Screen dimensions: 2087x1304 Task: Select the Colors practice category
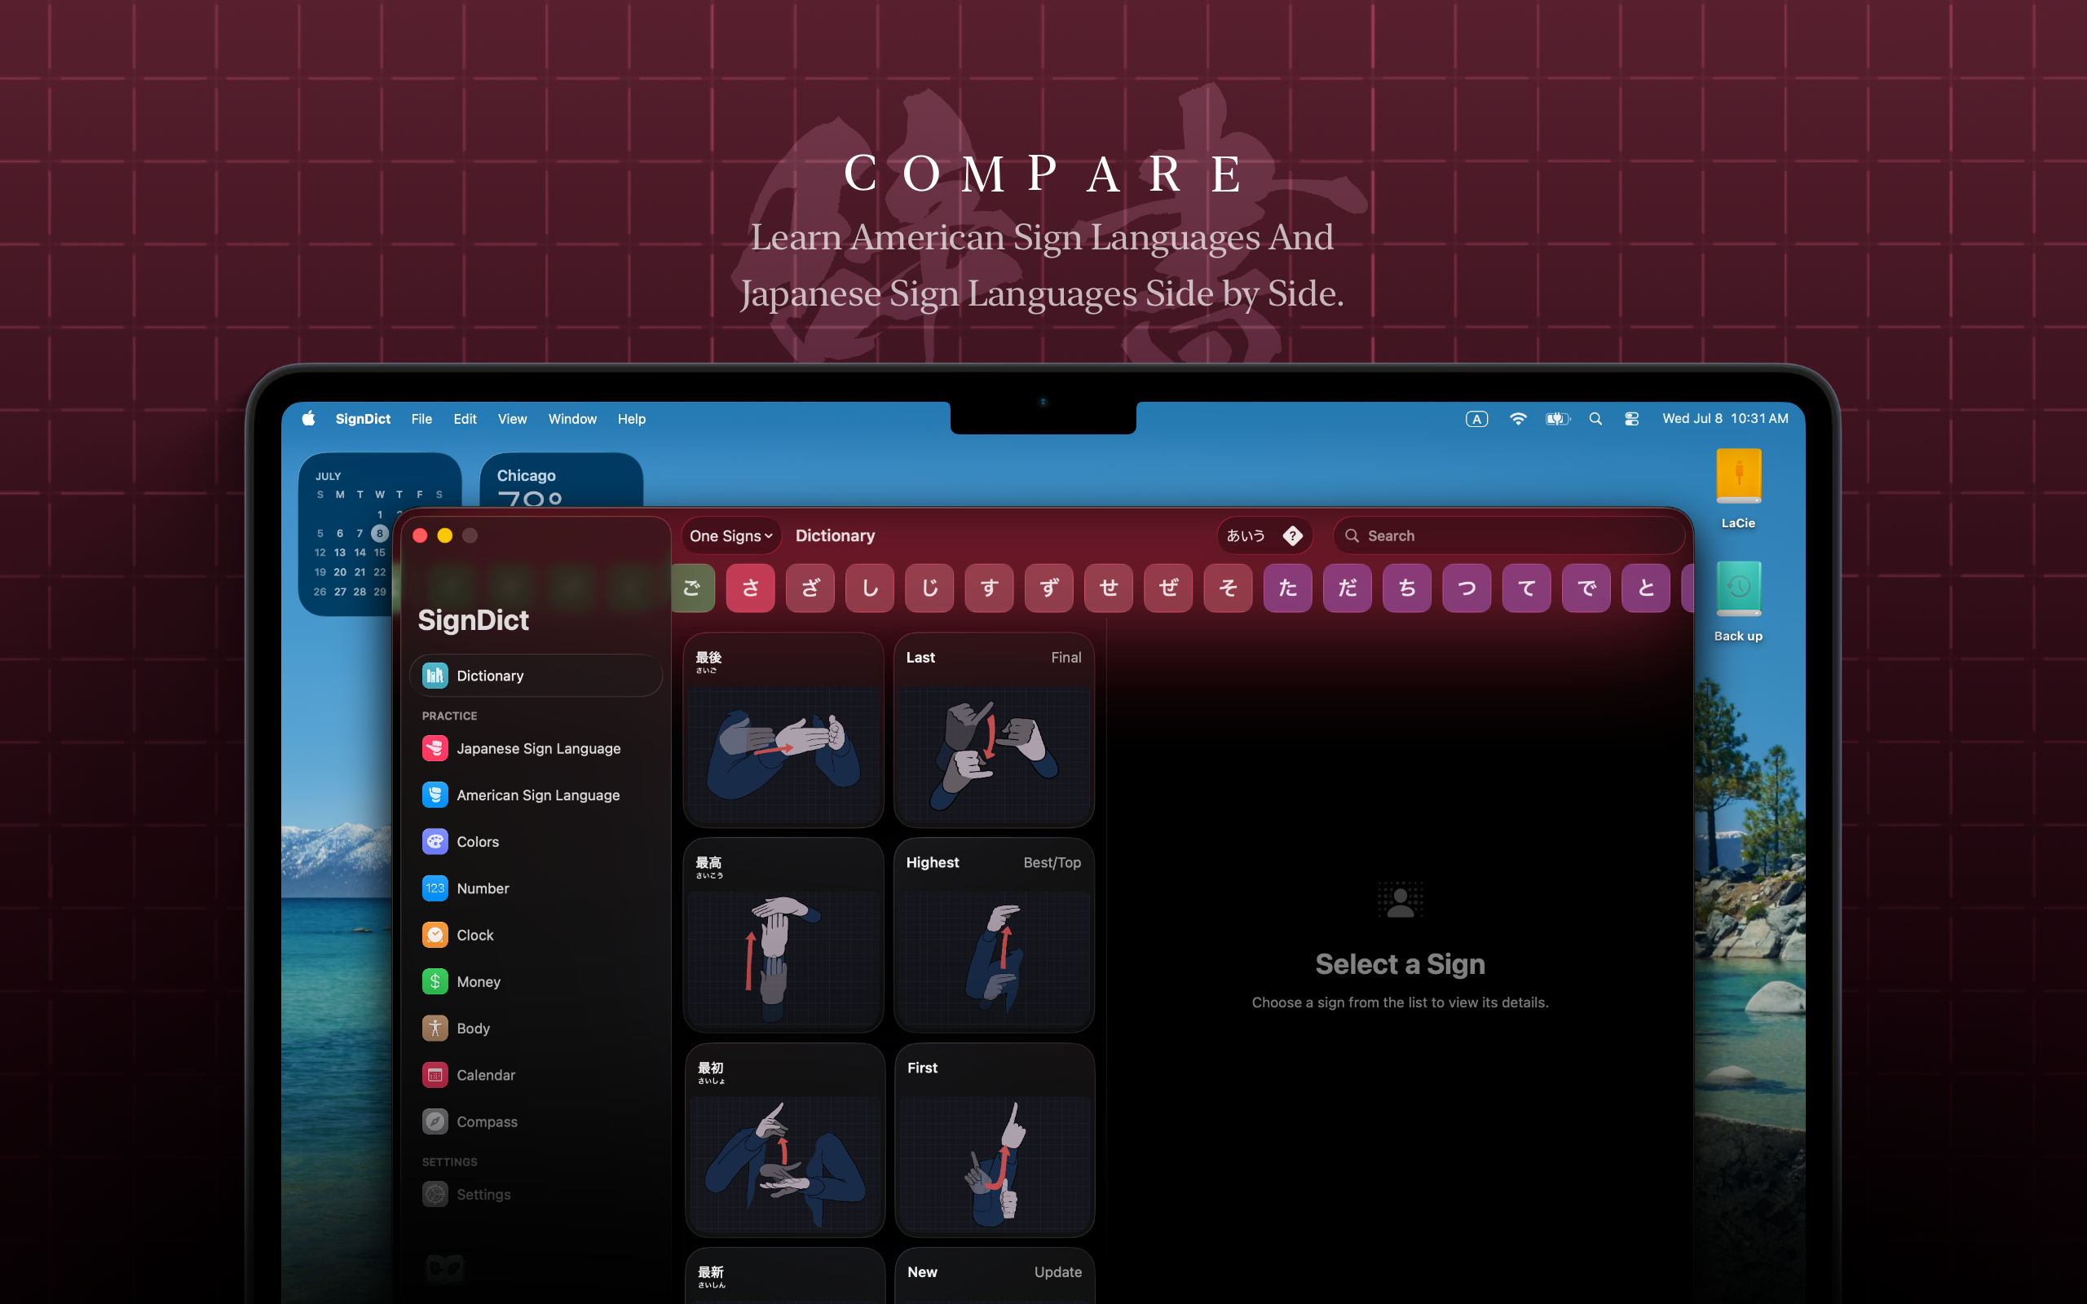coord(536,841)
